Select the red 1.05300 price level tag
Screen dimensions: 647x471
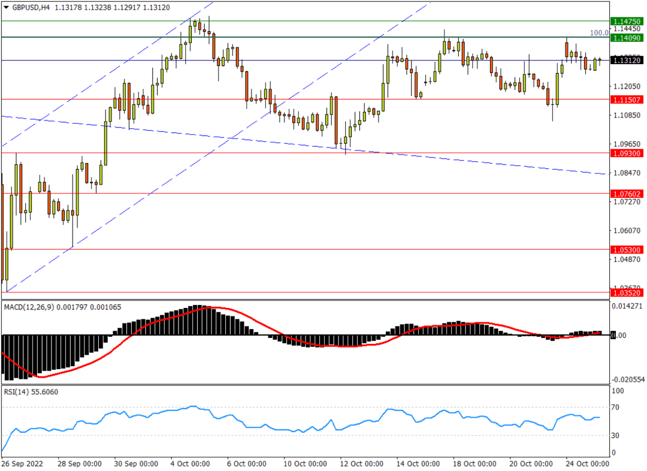click(x=627, y=249)
